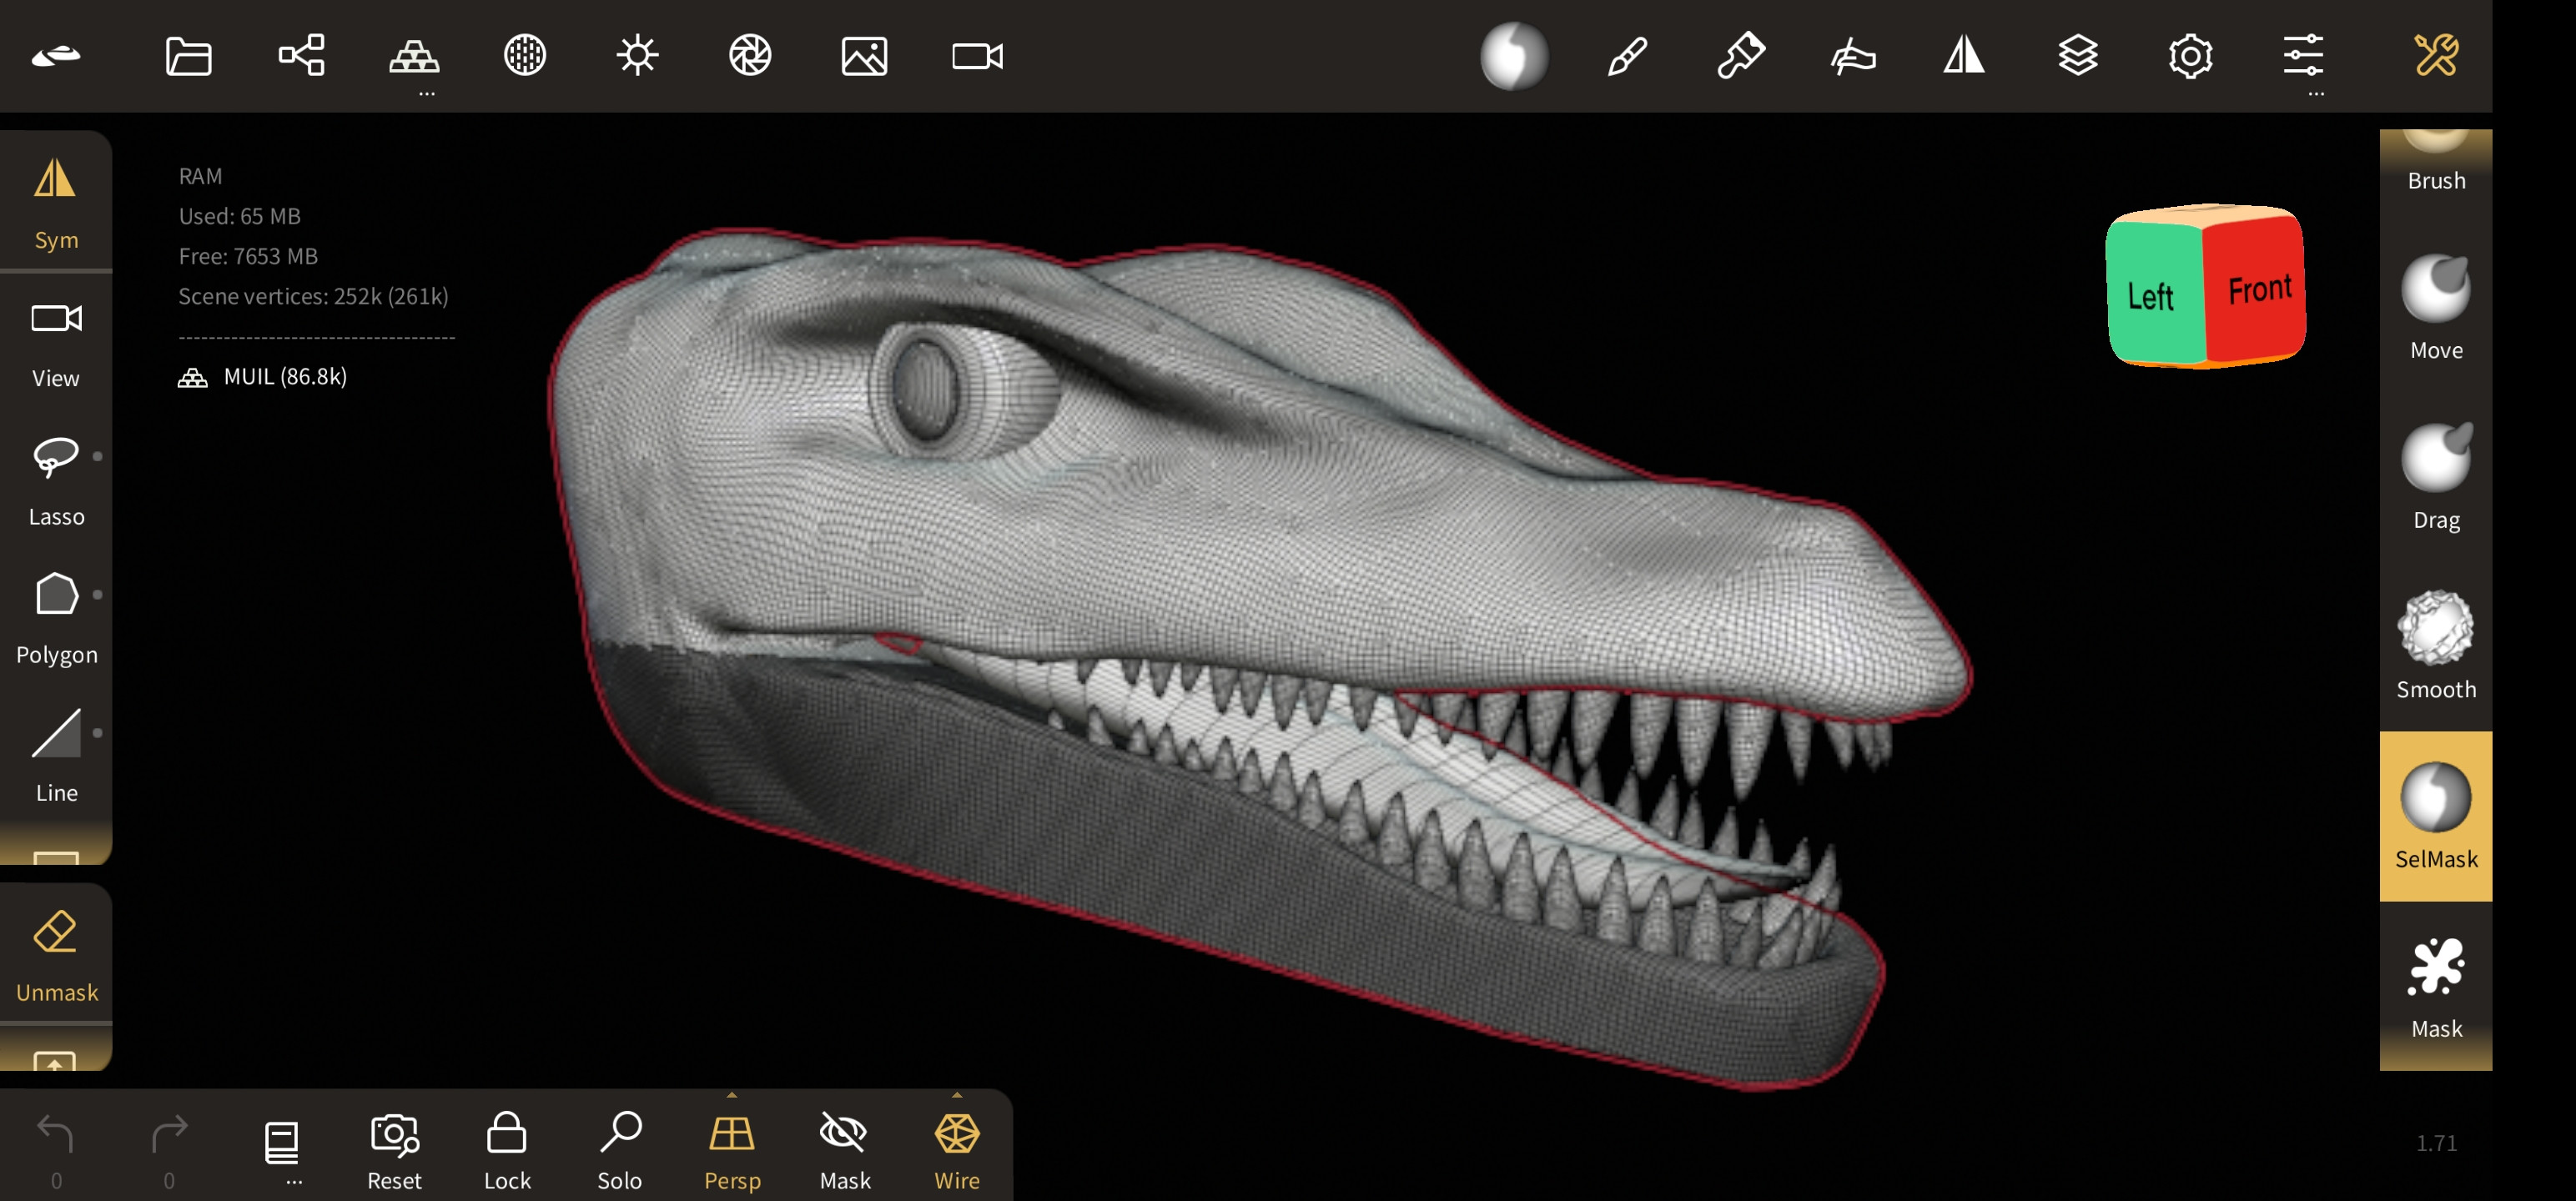Screen dimensions: 2576x1201
Task: Open the stroke pencil menu
Action: 1627,56
